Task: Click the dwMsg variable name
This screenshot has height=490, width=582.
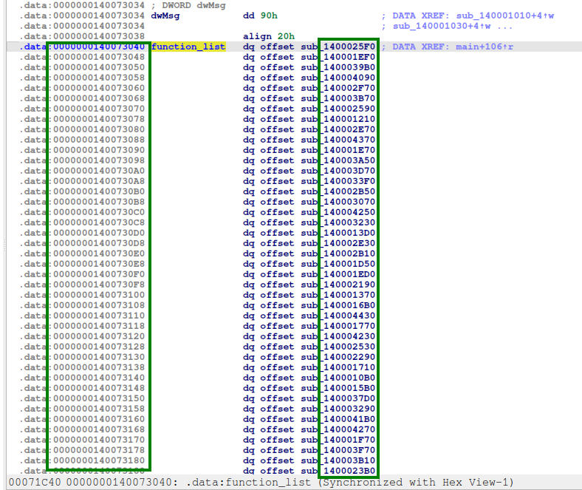Action: click(165, 16)
